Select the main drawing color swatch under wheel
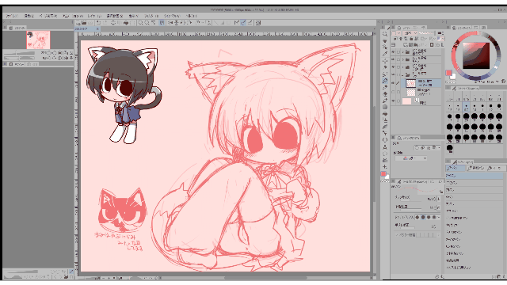 pos(449,73)
